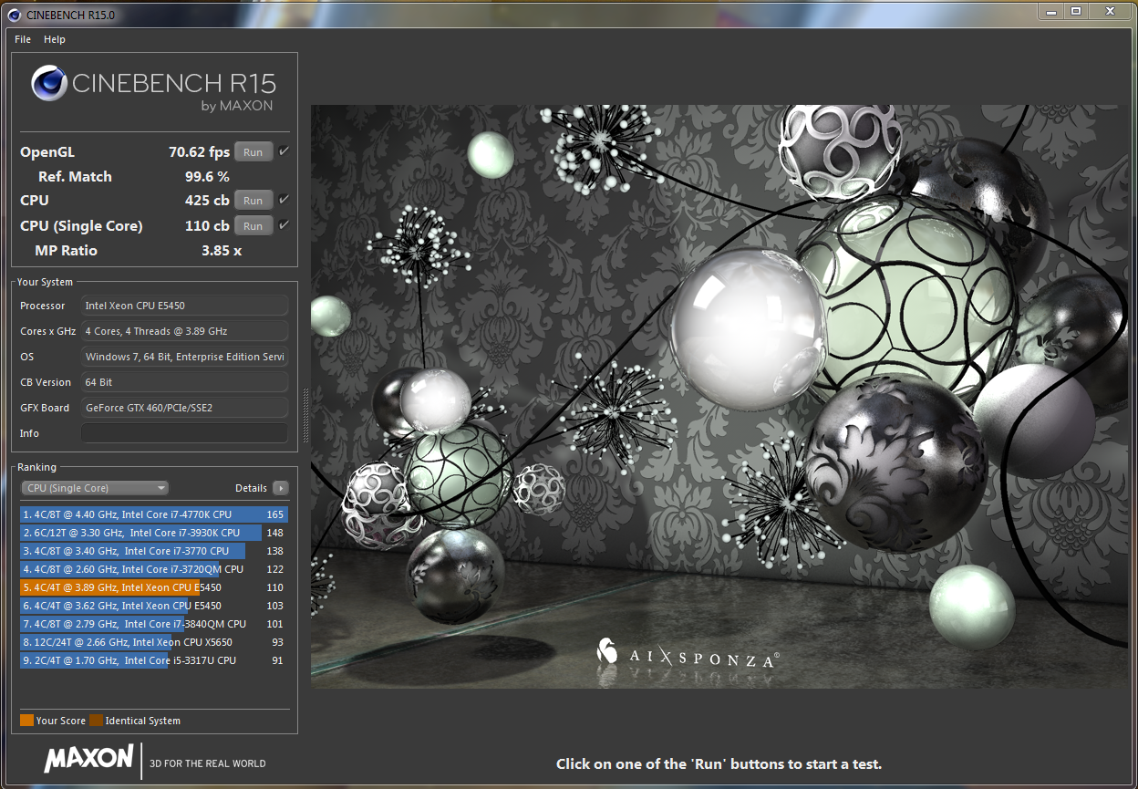Screen dimensions: 1138x789
Task: Click the OS field showing Windows 7
Action: pyautogui.click(x=185, y=357)
